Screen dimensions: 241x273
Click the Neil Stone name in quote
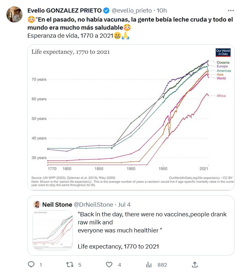(57, 204)
